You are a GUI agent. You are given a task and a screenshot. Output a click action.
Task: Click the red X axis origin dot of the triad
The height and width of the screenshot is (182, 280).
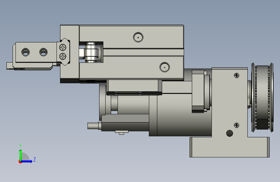[x=20, y=162]
